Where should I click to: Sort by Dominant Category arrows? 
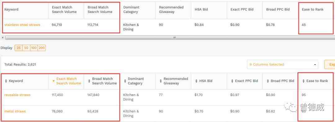pos(125,81)
